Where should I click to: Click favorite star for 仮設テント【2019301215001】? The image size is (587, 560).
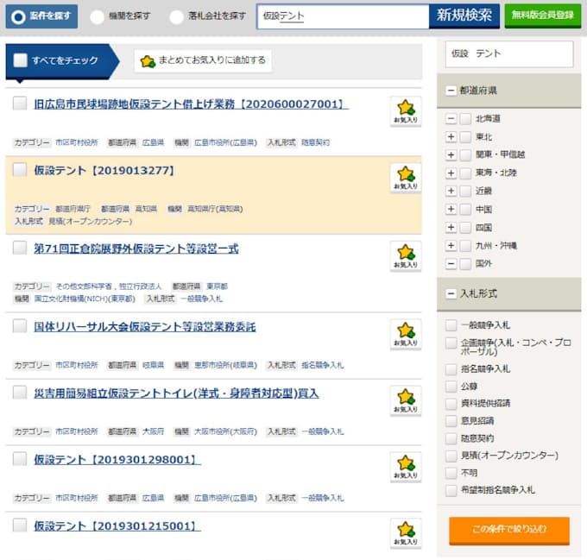405,533
